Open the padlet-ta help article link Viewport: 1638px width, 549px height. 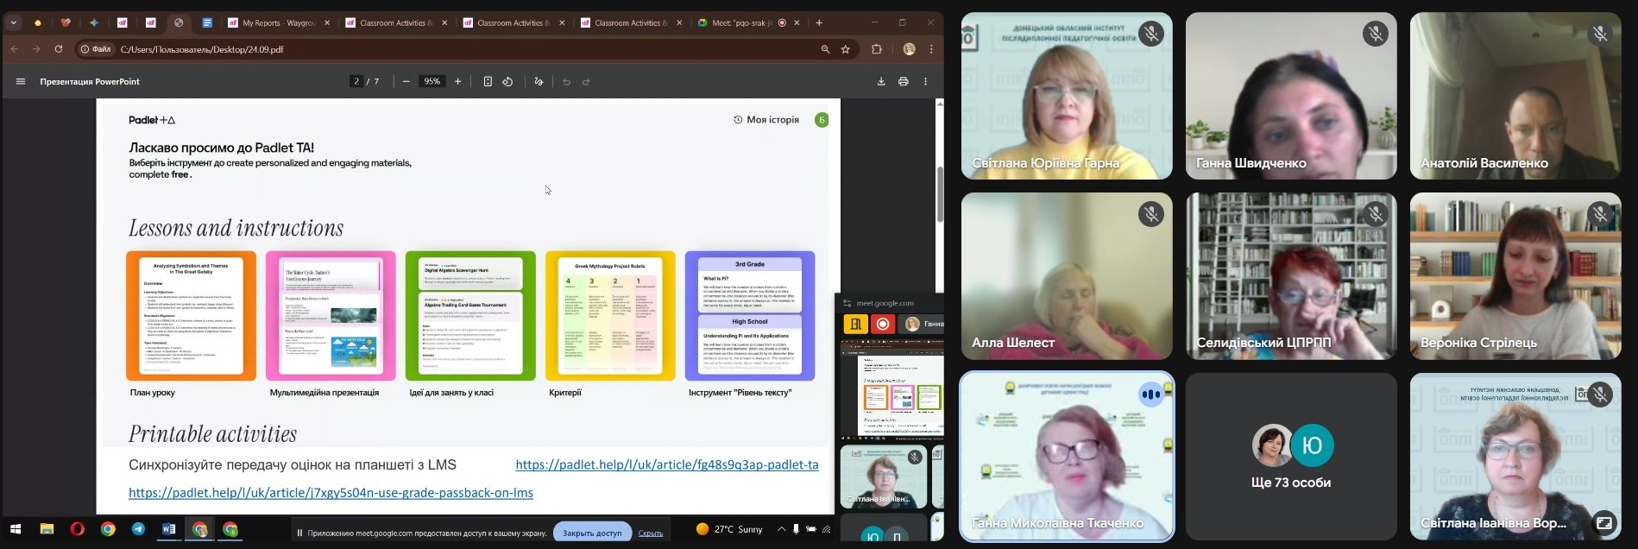point(666,464)
